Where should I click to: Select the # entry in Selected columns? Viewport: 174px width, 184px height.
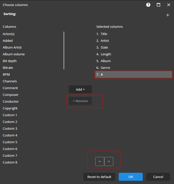(133, 74)
